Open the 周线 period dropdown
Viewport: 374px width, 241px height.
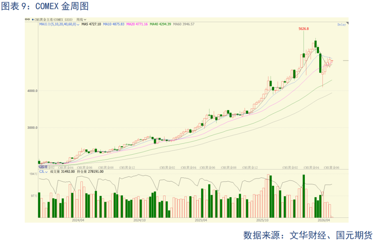(81, 20)
